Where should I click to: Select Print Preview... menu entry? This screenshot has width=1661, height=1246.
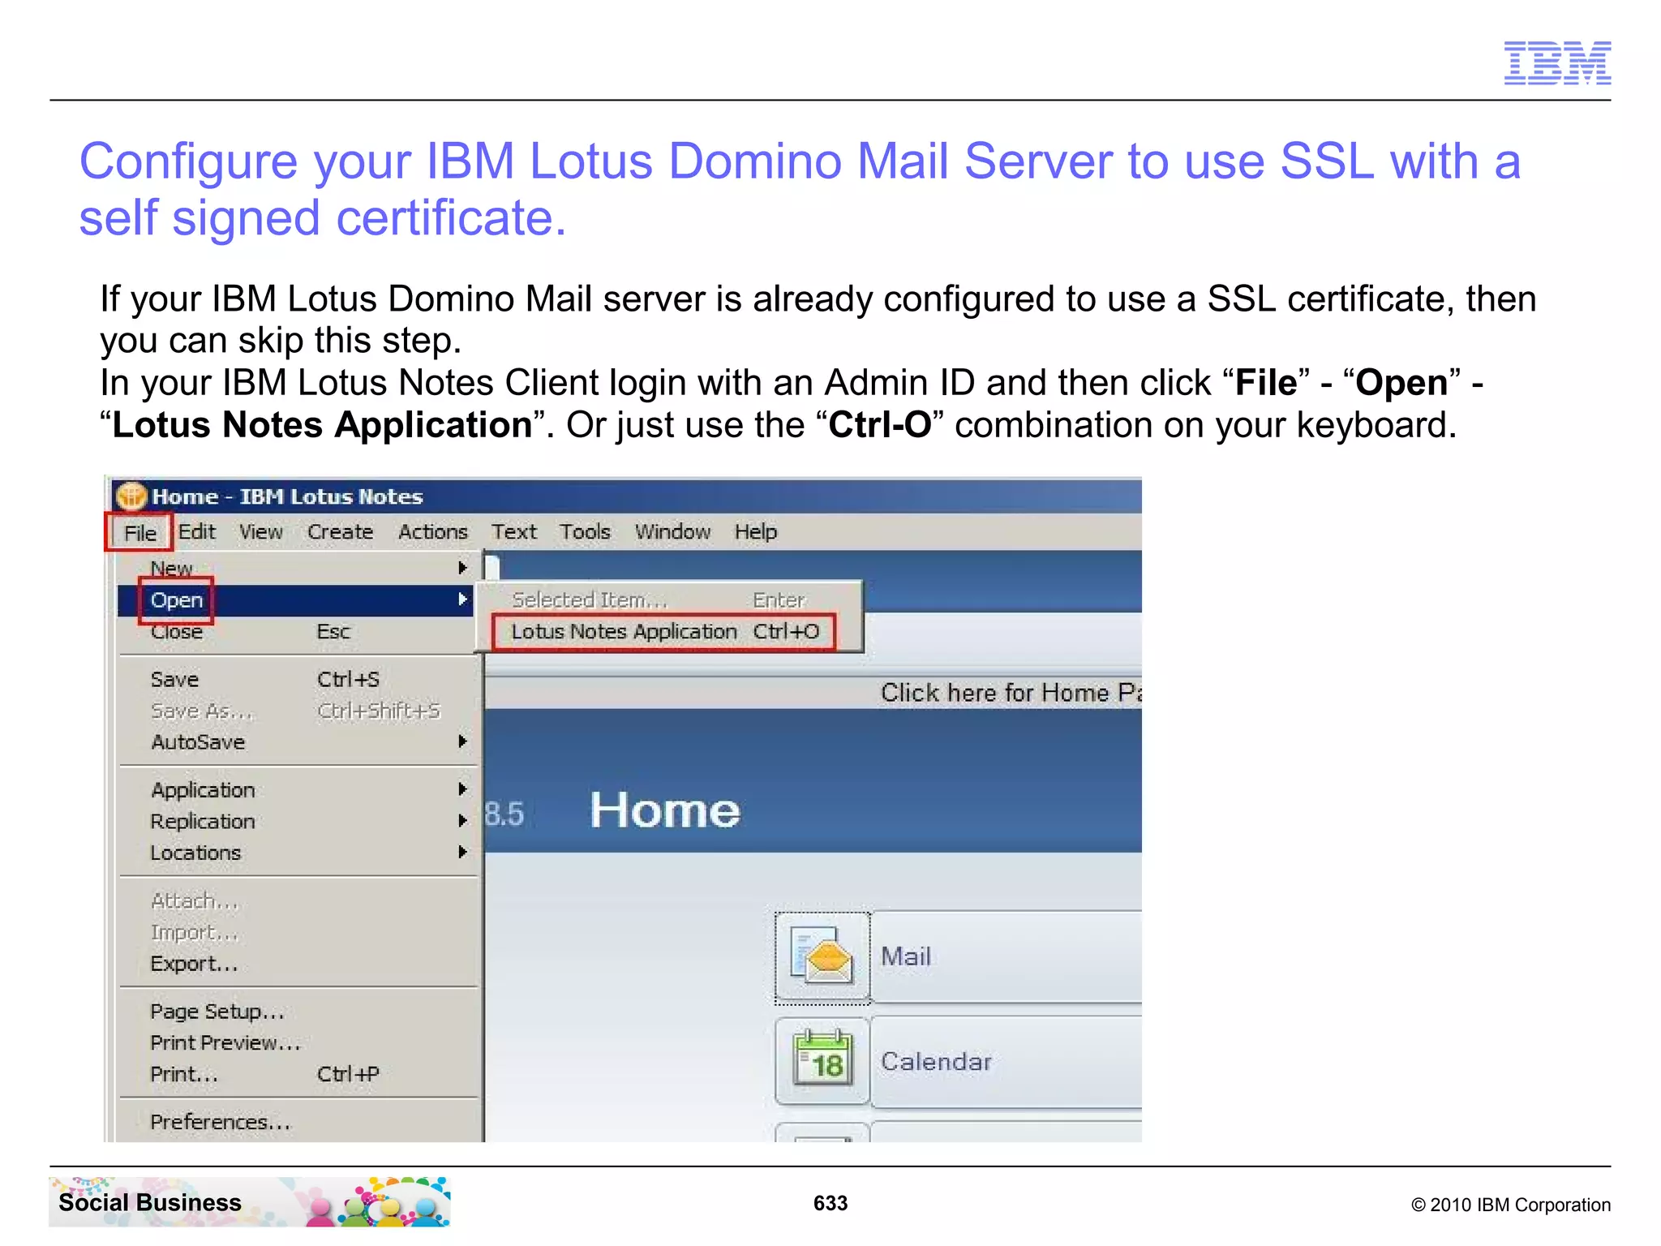(x=296, y=1042)
